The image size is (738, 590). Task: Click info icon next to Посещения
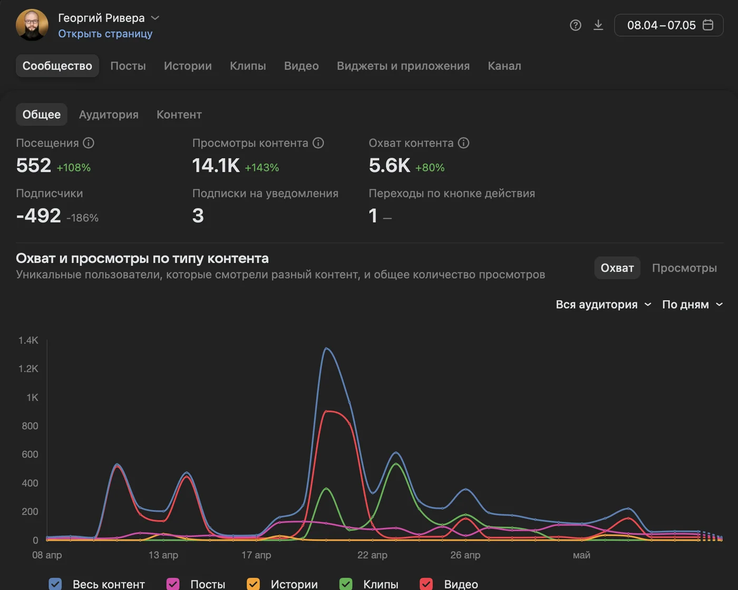pos(89,143)
